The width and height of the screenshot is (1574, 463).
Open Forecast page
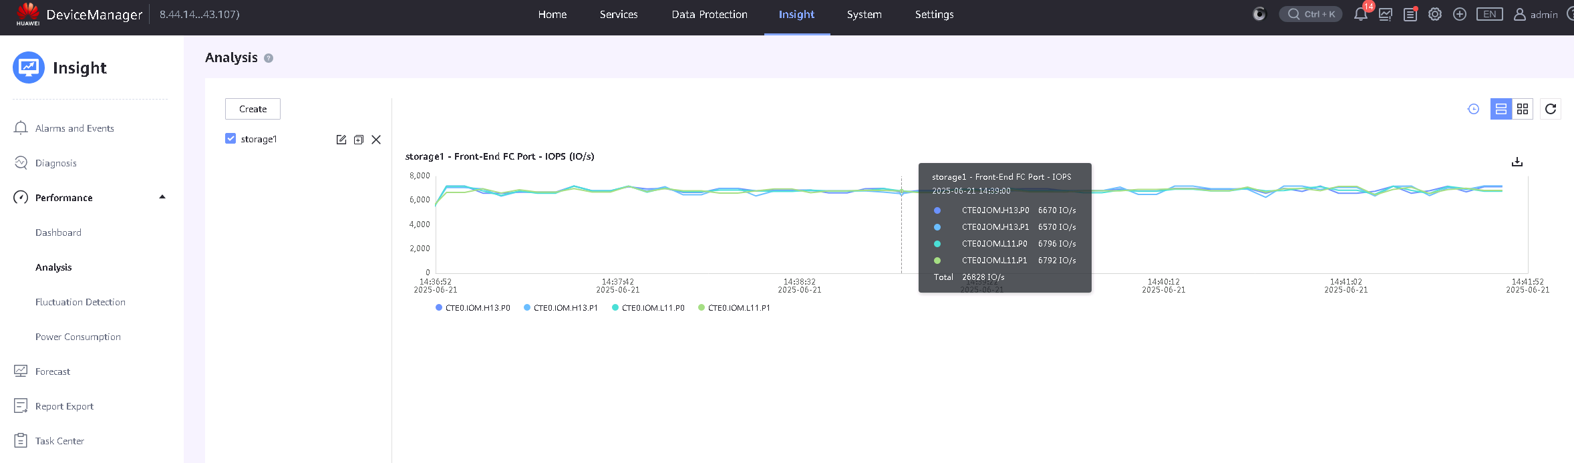53,371
